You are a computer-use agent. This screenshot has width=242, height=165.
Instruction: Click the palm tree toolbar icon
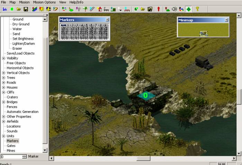tap(85, 9)
